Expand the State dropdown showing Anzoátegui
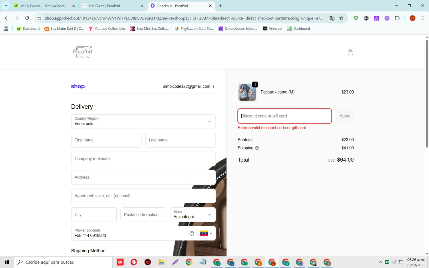429x268 pixels. point(193,215)
